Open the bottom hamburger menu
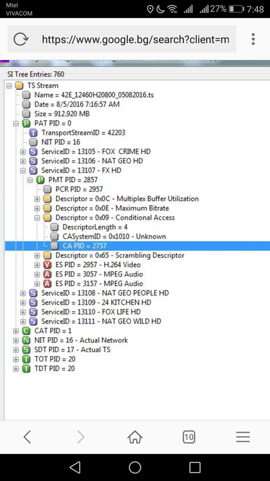Viewport: 270px width, 481px height. pyautogui.click(x=243, y=437)
